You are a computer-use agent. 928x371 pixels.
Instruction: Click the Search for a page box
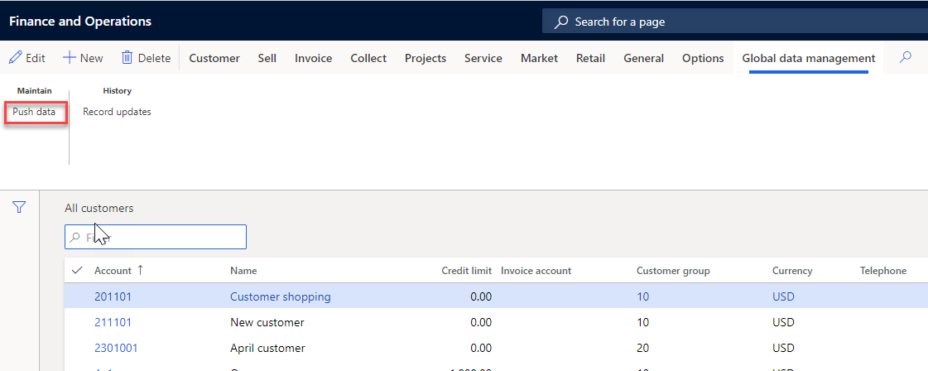pyautogui.click(x=735, y=22)
